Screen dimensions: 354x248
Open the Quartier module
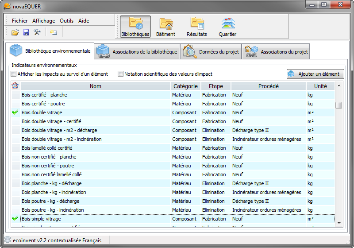pyautogui.click(x=227, y=27)
